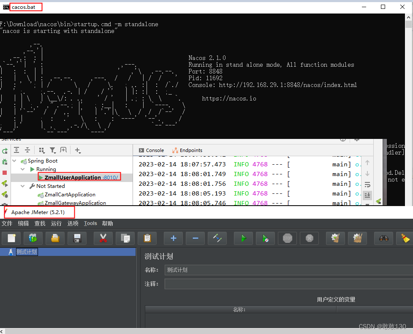Open the Services Filter funnel icon
Viewport: 413px width, 334px height.
(x=53, y=150)
